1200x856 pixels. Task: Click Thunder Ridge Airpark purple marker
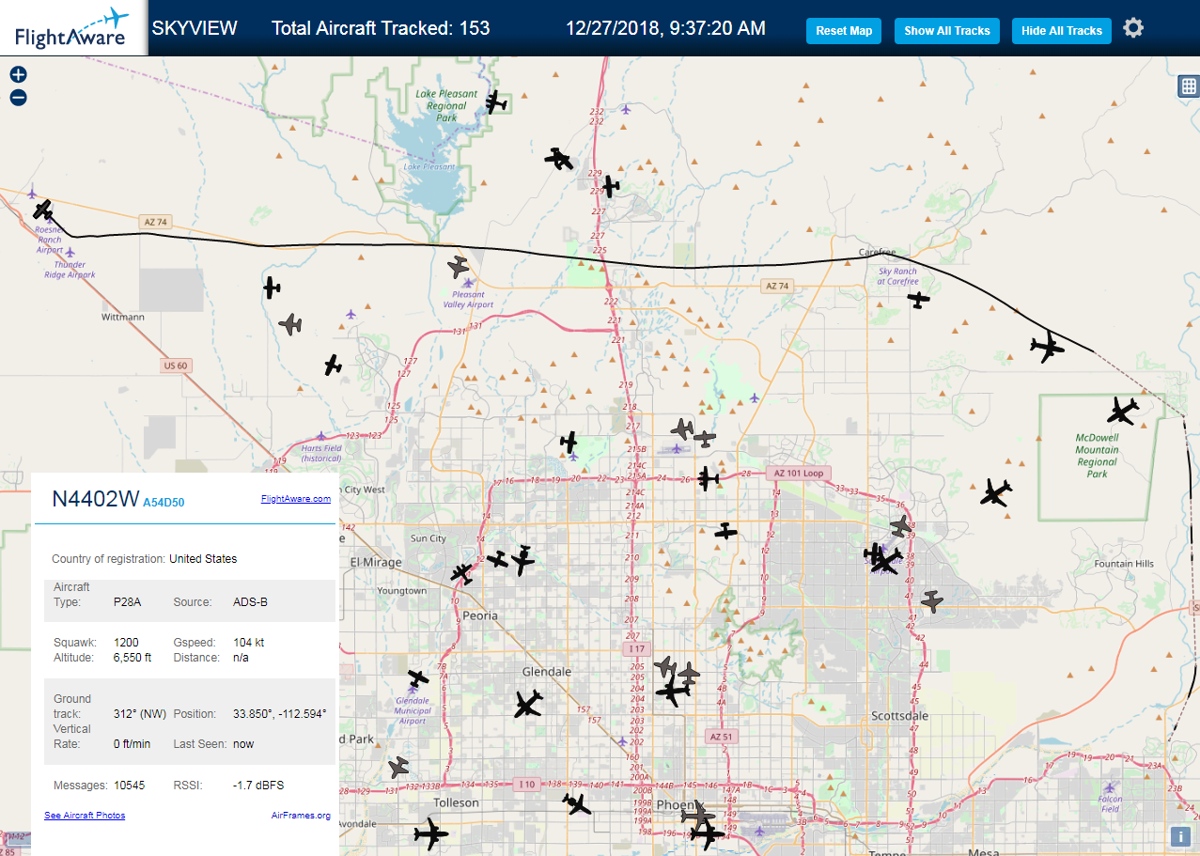click(x=70, y=253)
